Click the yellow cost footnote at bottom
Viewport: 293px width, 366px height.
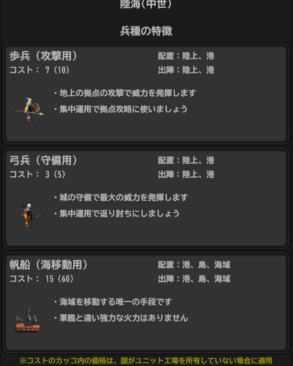(146, 361)
